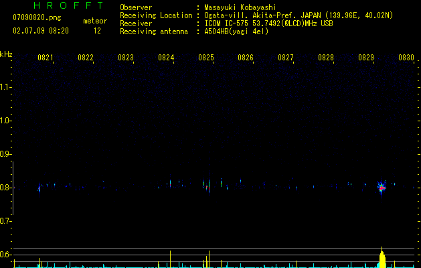
Task: Click the Receiver label
Action: [136, 23]
